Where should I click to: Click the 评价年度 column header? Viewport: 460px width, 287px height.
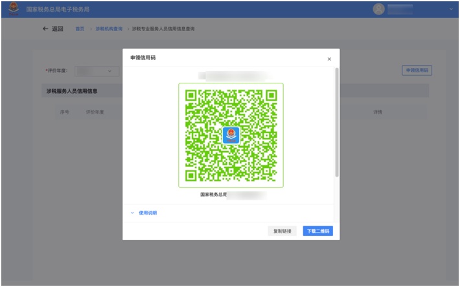[95, 112]
